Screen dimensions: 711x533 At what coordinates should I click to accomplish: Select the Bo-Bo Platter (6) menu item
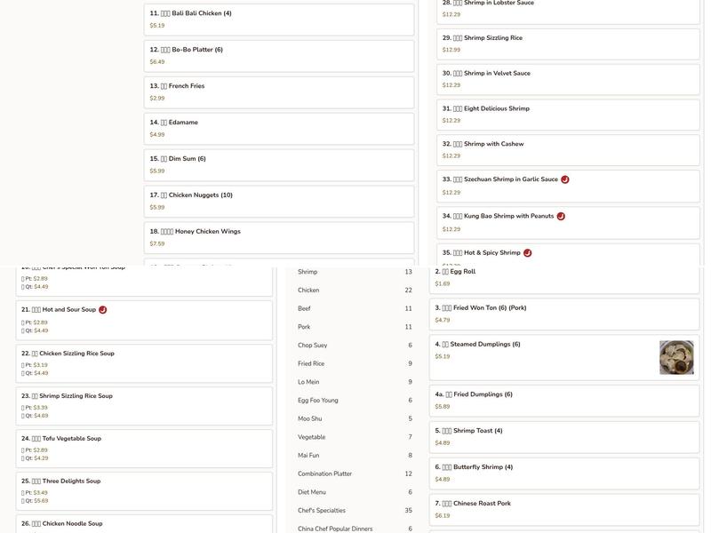coord(278,56)
